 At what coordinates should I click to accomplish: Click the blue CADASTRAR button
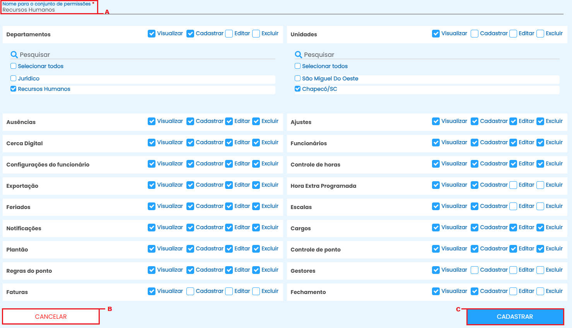click(515, 317)
